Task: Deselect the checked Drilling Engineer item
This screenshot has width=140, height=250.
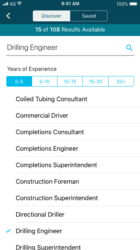Action: click(70, 231)
